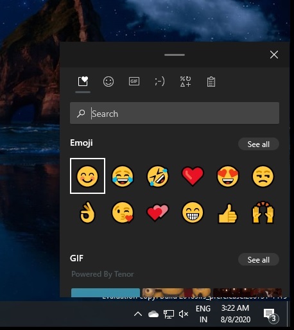
Task: Click the Search emoji input field
Action: [x=175, y=113]
